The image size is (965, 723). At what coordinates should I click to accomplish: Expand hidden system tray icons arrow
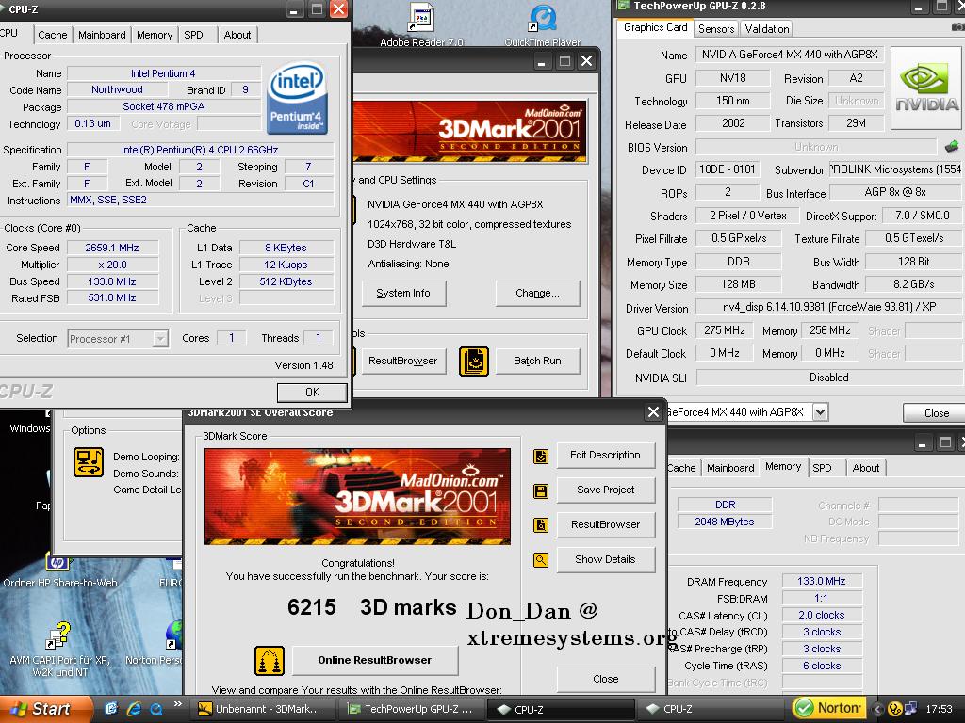pyautogui.click(x=877, y=709)
